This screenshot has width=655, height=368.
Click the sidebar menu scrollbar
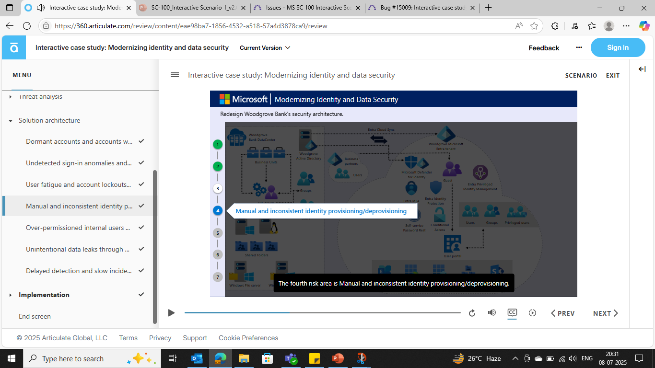[154, 247]
